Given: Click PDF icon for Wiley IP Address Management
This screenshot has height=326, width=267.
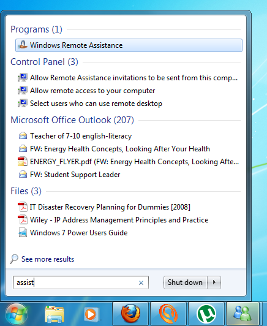Looking at the screenshot, I should [23, 220].
